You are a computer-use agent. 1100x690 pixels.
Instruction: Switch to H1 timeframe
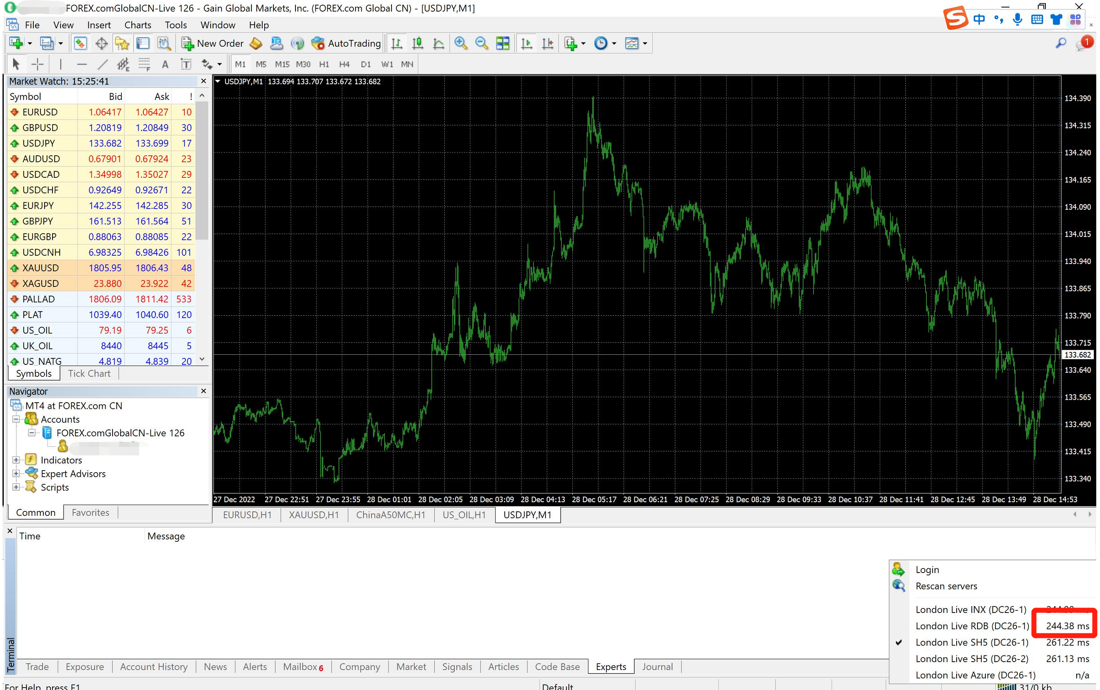coord(324,65)
